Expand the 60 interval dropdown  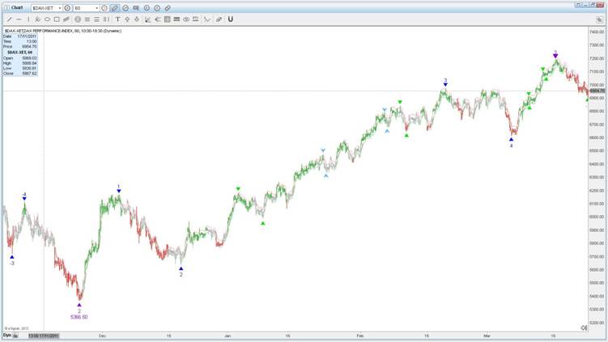tap(97, 7)
